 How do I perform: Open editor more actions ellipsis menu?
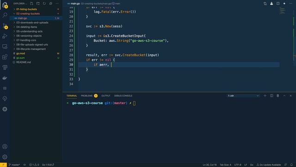click(291, 3)
